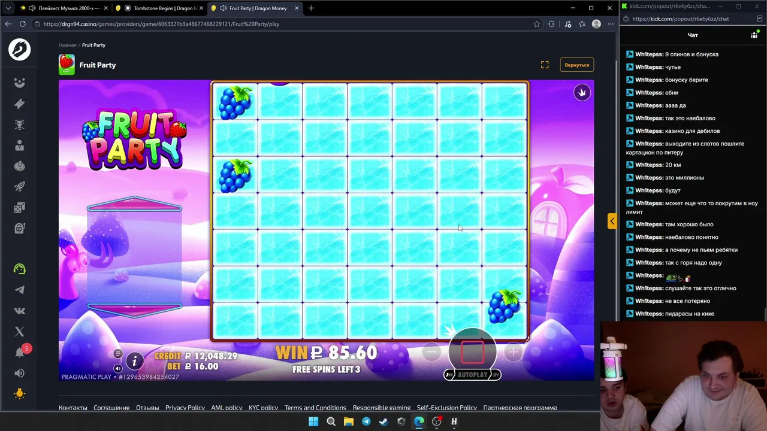
Task: Open the Telegram link in sidebar
Action: [19, 290]
